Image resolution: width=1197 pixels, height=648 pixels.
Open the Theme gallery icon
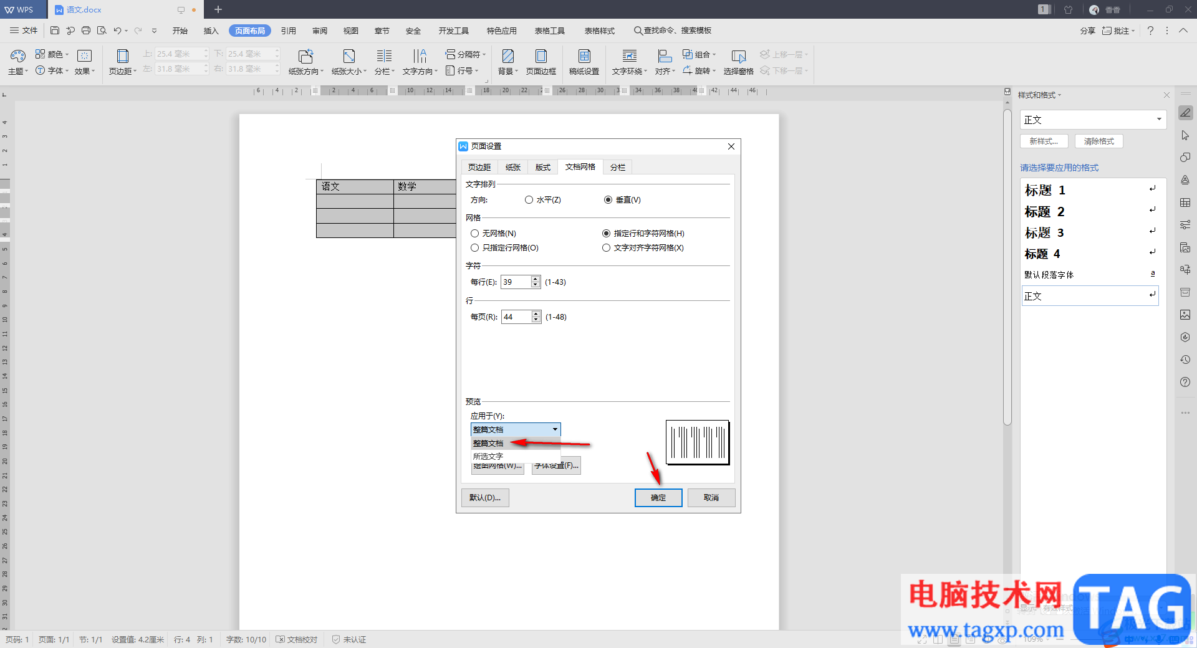[x=17, y=62]
